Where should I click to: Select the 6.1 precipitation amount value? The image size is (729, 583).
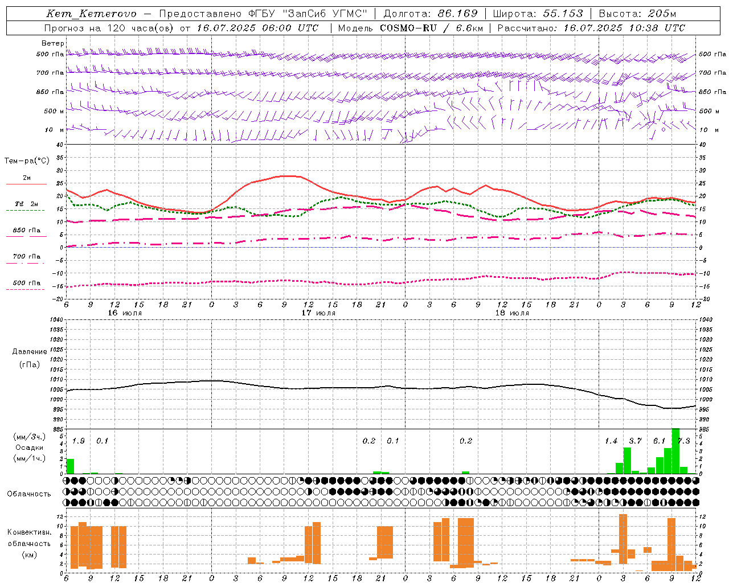(x=659, y=441)
